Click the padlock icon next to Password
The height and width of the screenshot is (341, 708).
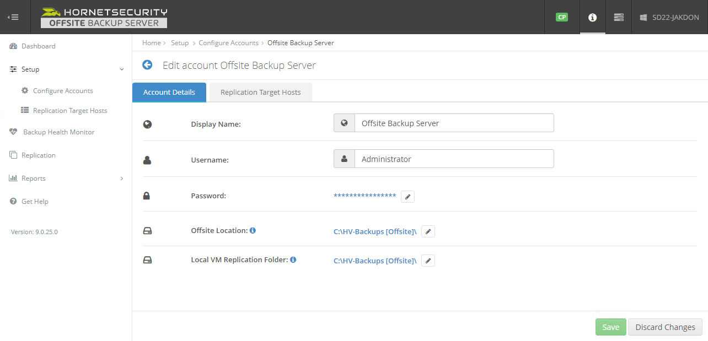point(147,196)
